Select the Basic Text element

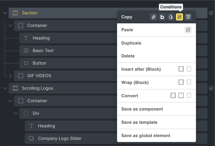43,50
